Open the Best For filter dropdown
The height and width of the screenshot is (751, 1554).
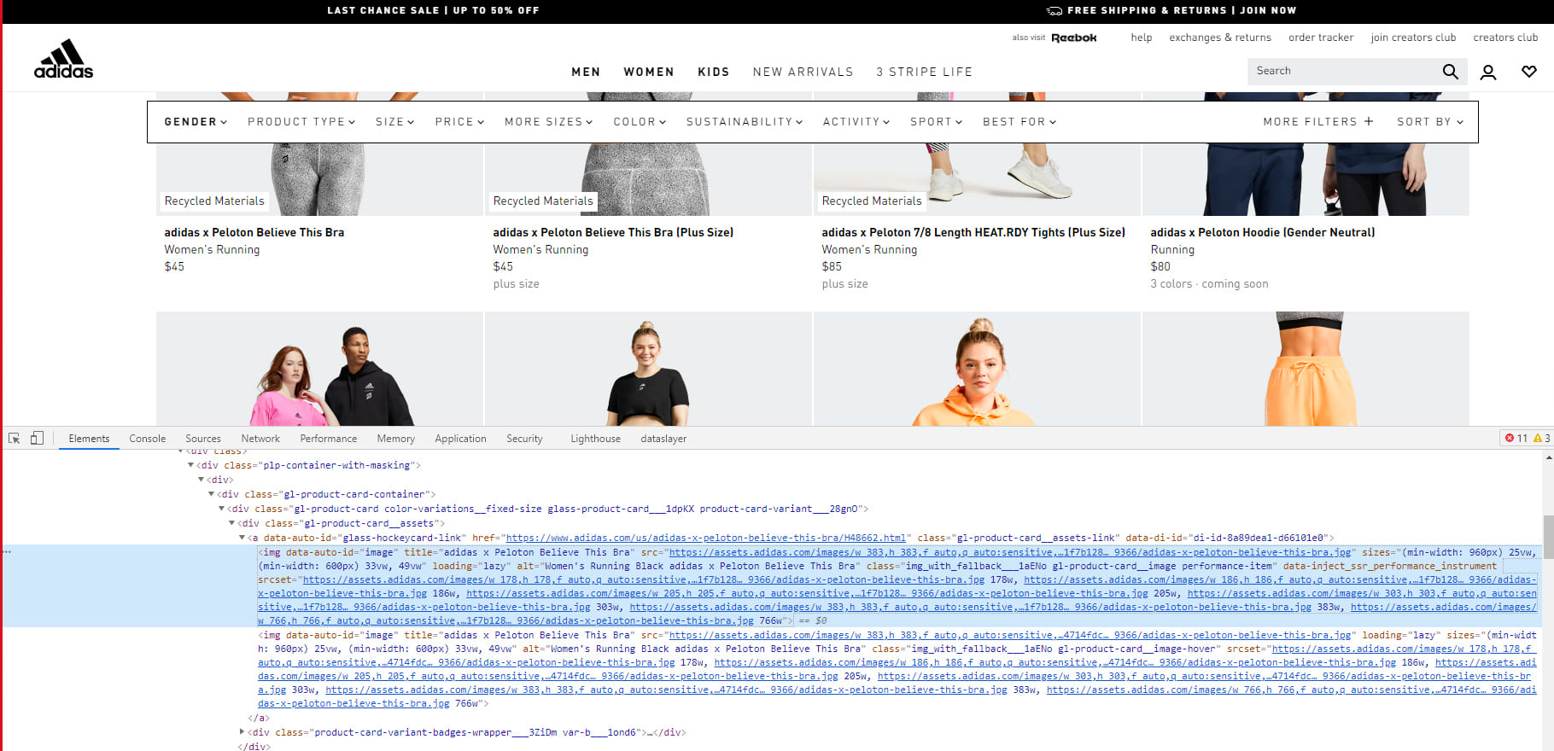click(x=1019, y=122)
